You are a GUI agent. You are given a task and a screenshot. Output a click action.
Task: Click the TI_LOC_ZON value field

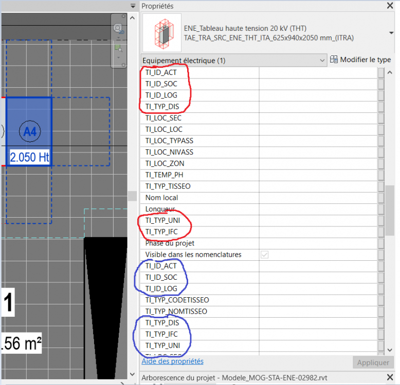coord(318,164)
